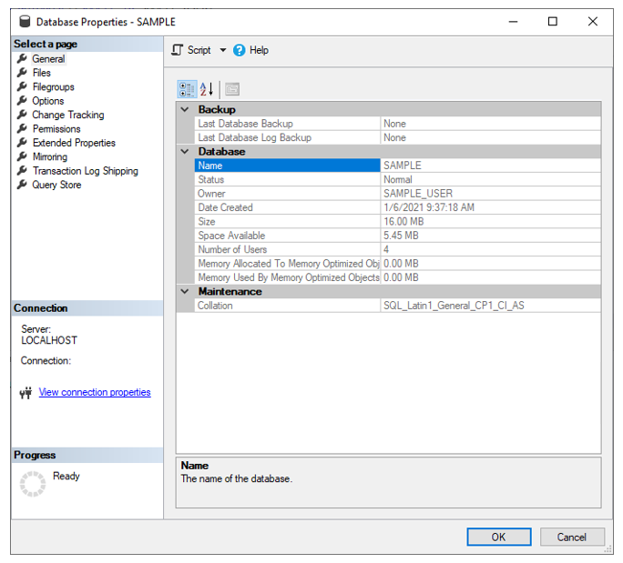Click the SQL_Latin1_General_CP1_CI_AS value
The height and width of the screenshot is (563, 623).
pos(454,305)
